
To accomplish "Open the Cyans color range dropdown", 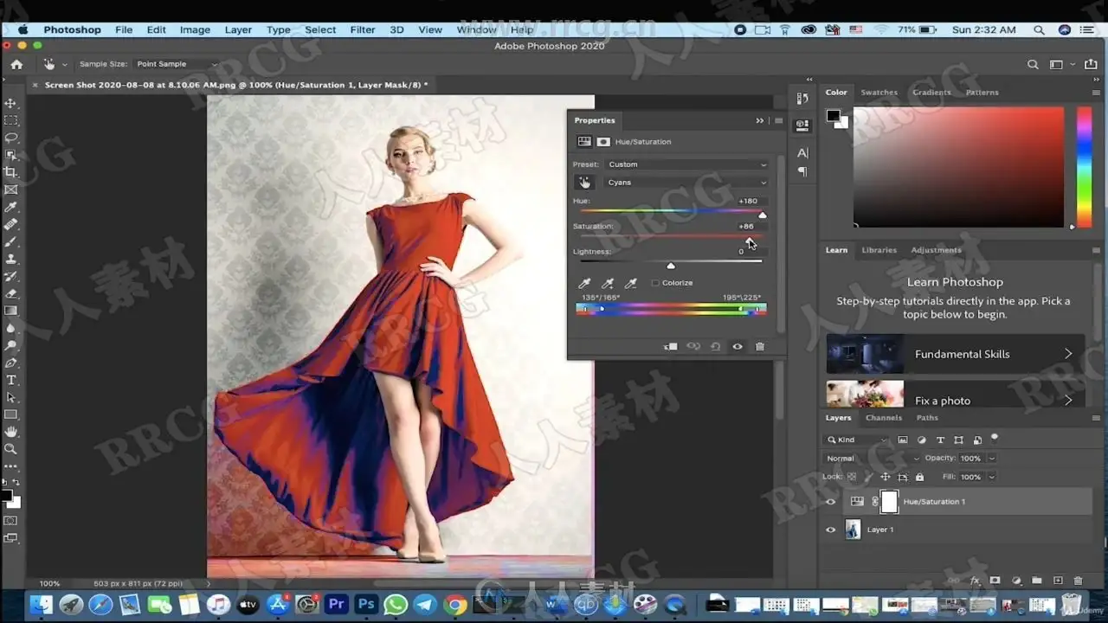I will (x=686, y=183).
